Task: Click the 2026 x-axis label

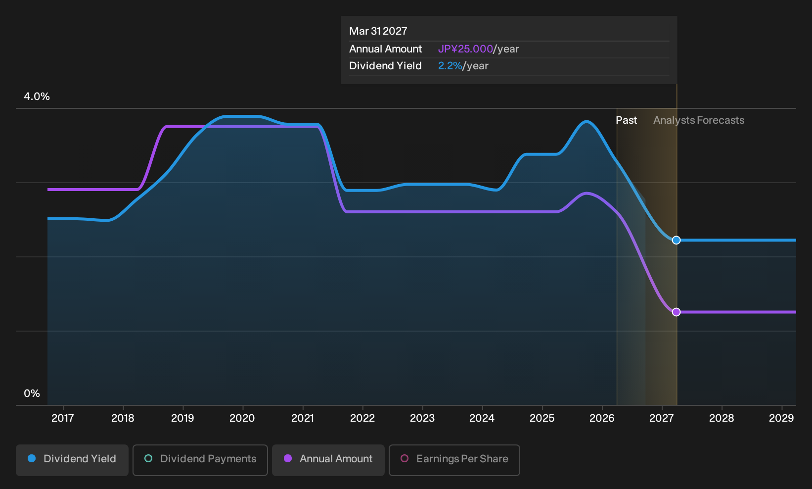Action: point(602,418)
